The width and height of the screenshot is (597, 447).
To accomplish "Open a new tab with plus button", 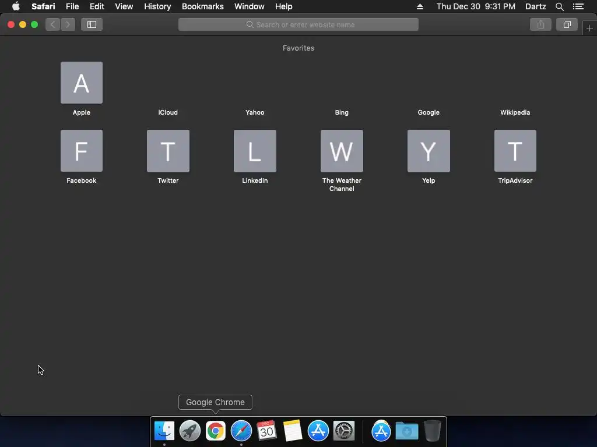I will tap(589, 28).
